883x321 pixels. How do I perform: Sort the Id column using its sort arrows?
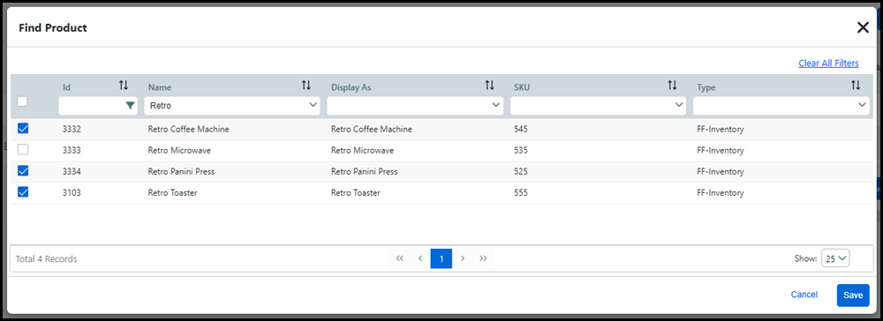(124, 86)
